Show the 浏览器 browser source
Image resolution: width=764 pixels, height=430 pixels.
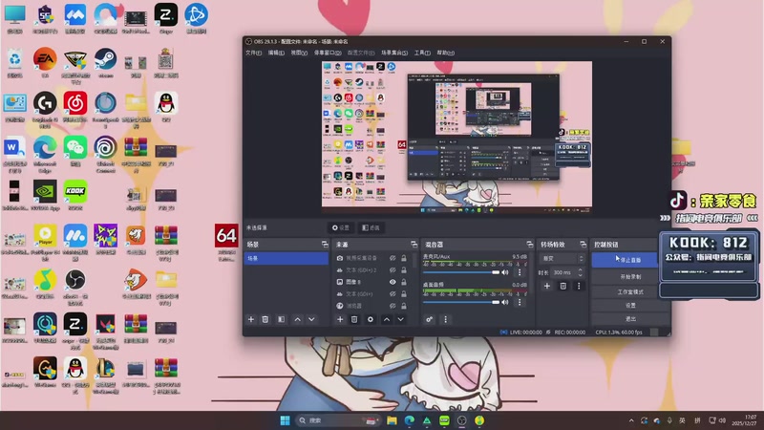click(393, 306)
